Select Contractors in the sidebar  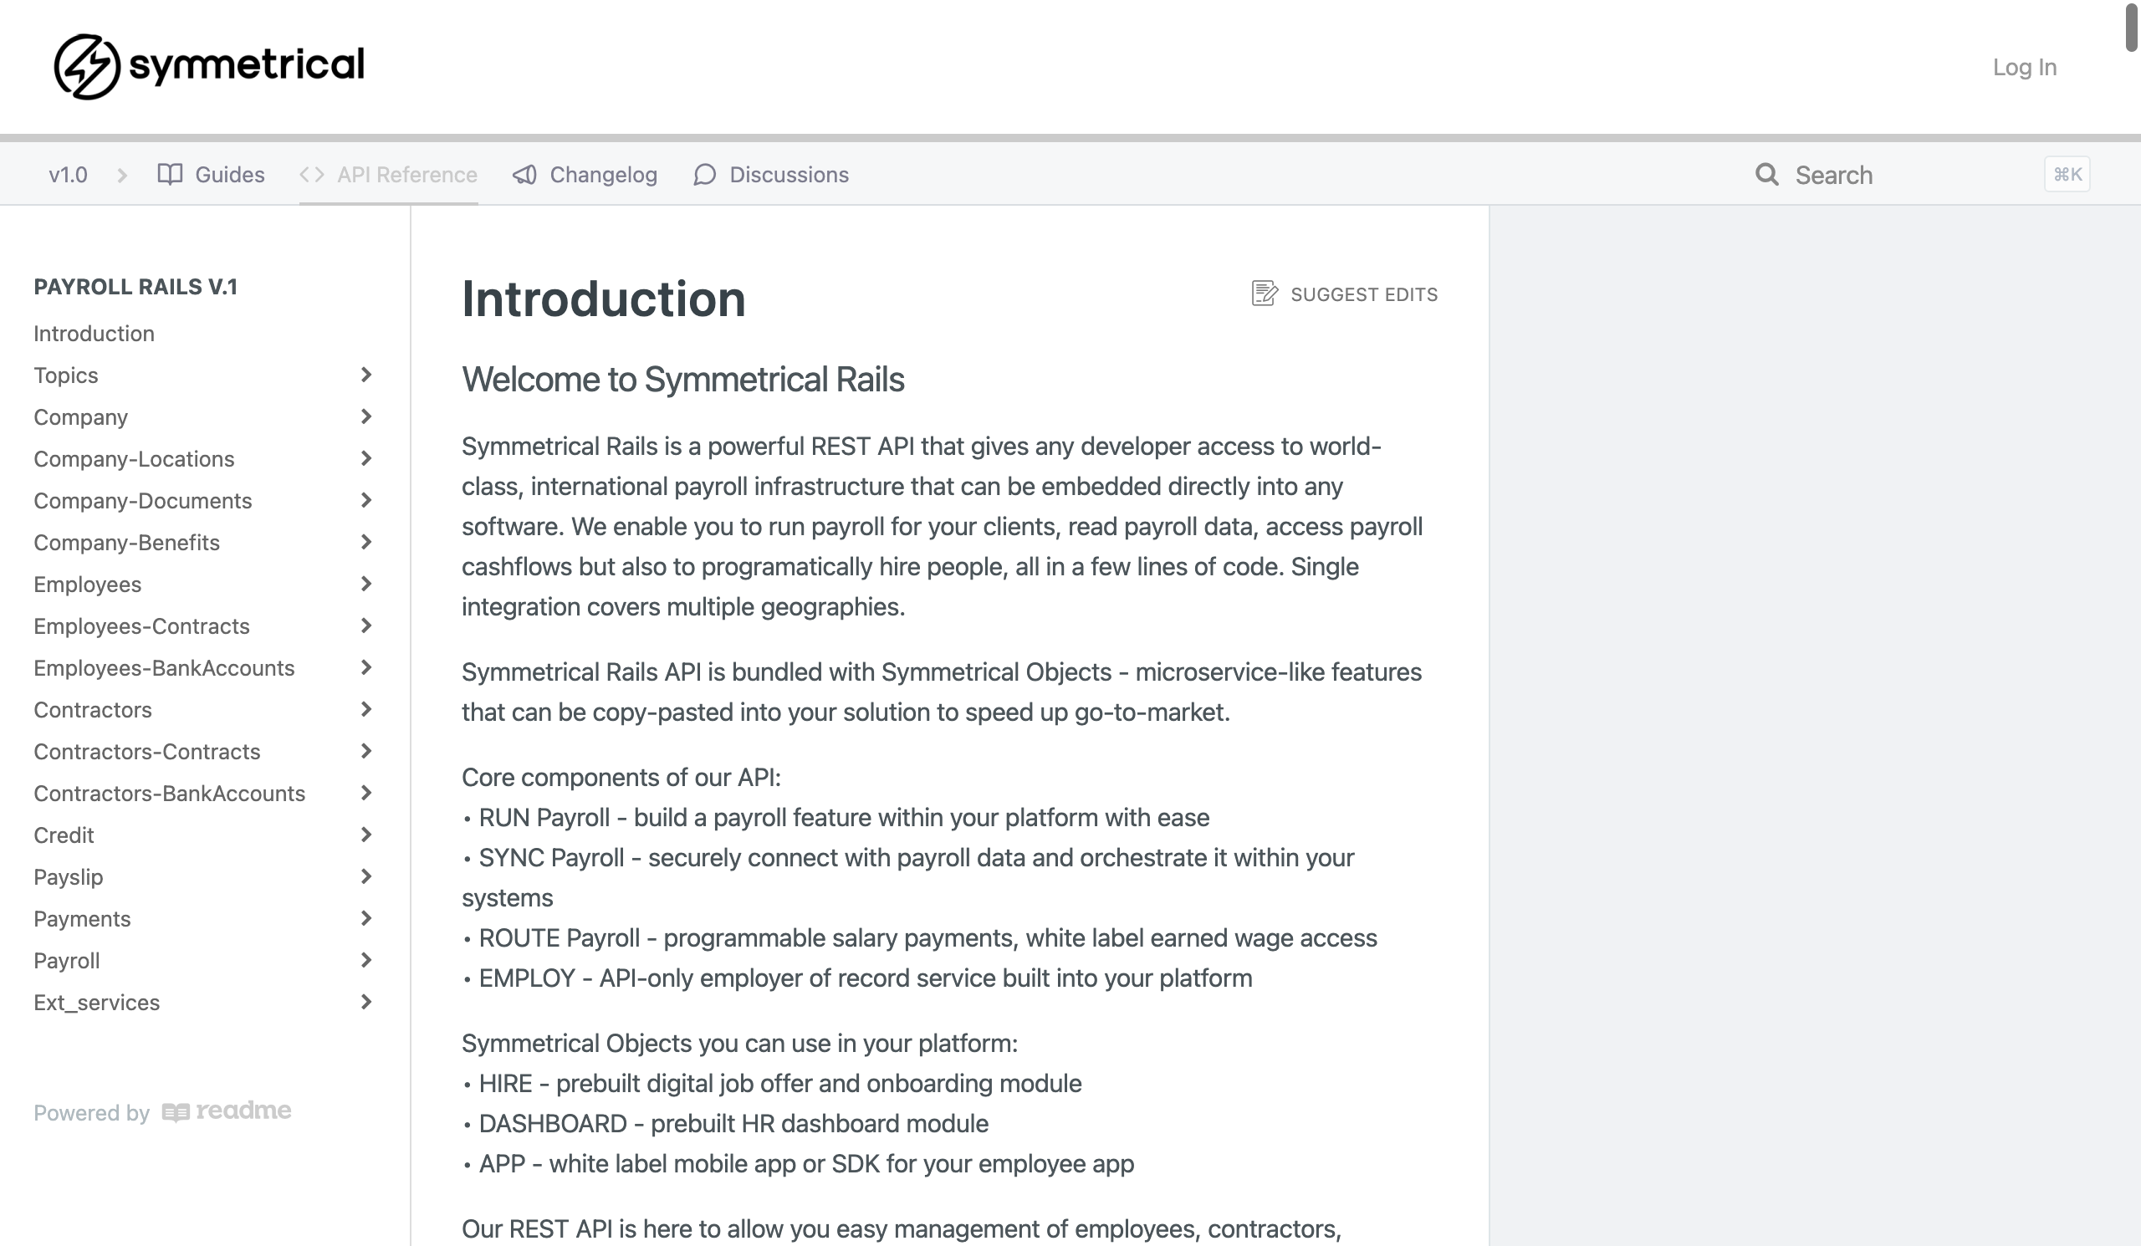(x=93, y=709)
